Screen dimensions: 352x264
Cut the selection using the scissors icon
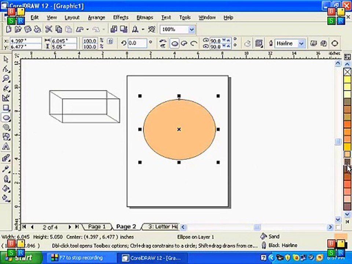[x=48, y=29]
